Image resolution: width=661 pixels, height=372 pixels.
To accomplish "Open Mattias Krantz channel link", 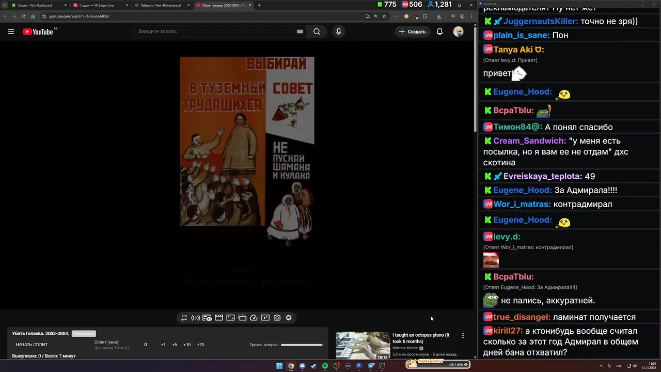I will tap(406, 348).
